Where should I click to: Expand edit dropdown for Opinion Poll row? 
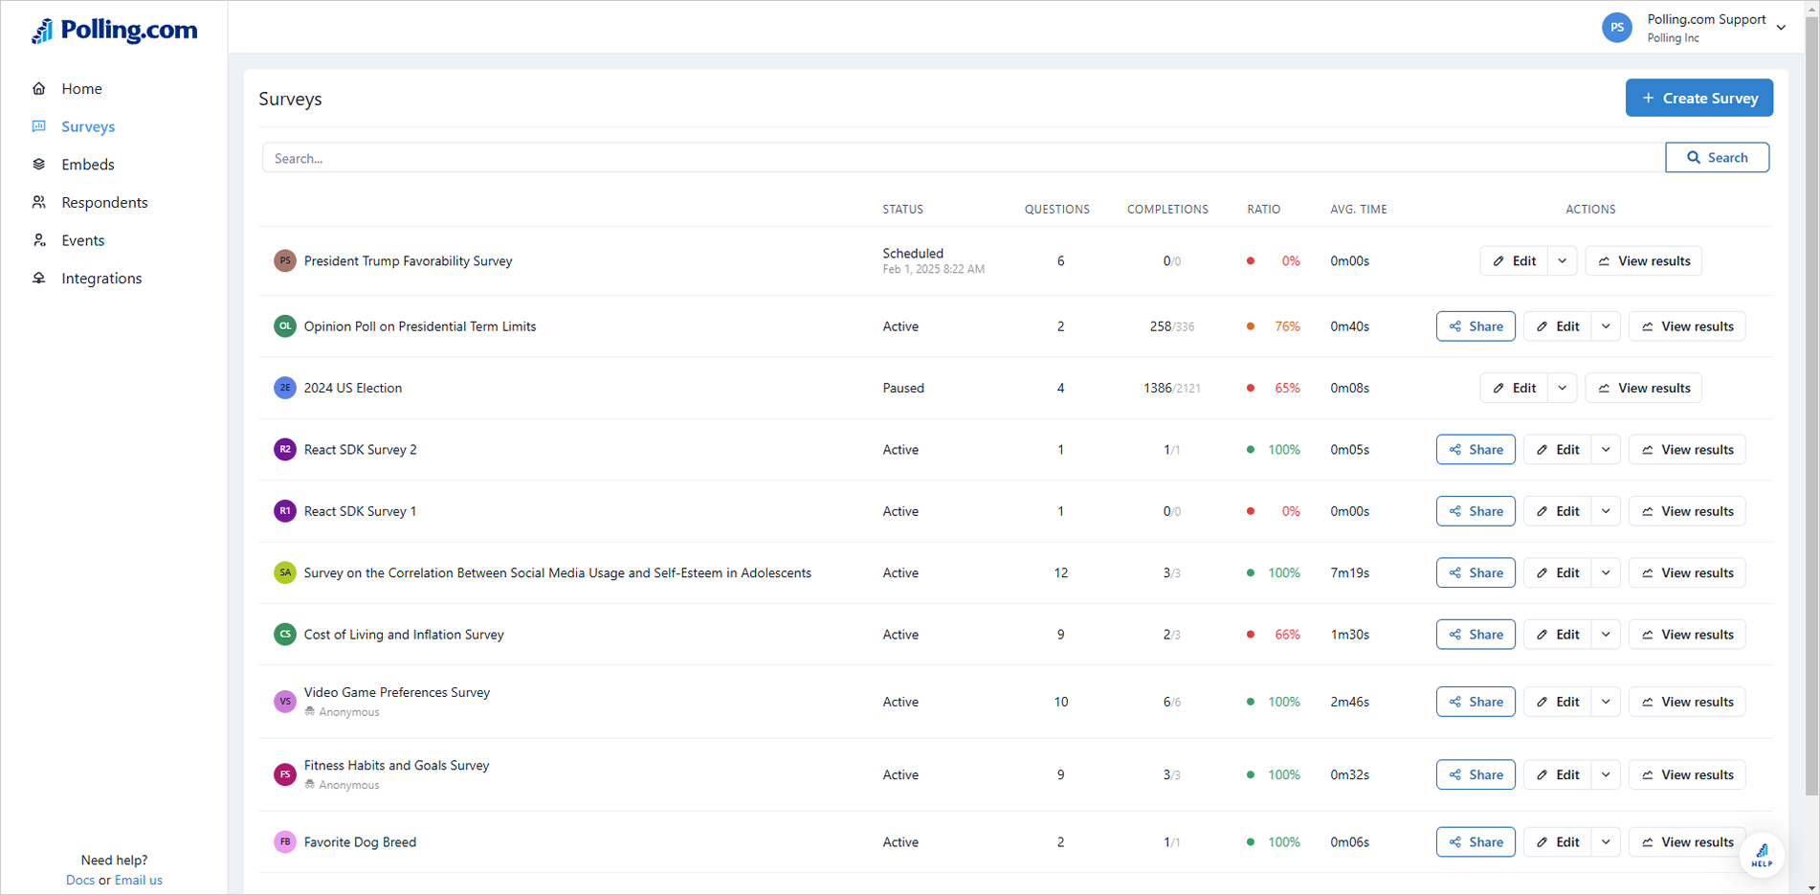click(x=1606, y=326)
